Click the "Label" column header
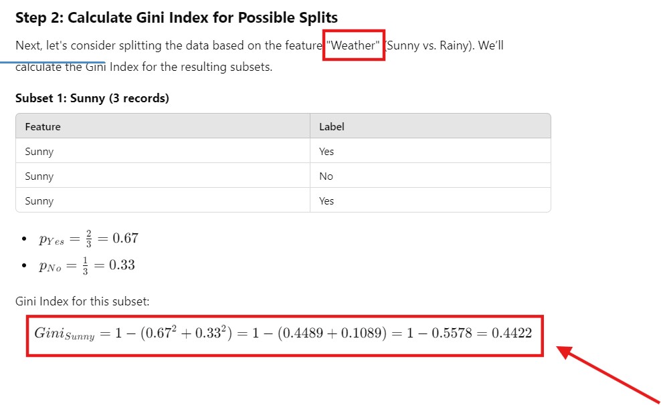This screenshot has height=405, width=661. click(331, 126)
